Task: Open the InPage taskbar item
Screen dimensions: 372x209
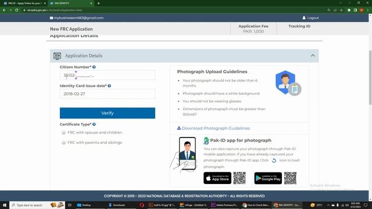Action: pos(193,205)
